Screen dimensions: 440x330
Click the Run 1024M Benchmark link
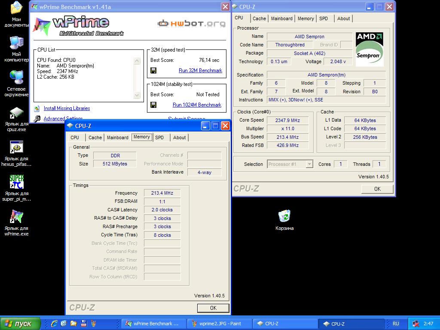pyautogui.click(x=197, y=105)
